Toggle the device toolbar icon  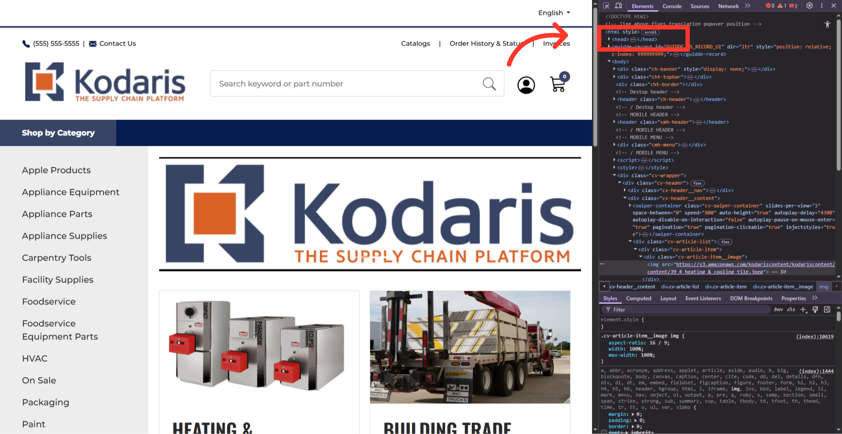click(618, 6)
